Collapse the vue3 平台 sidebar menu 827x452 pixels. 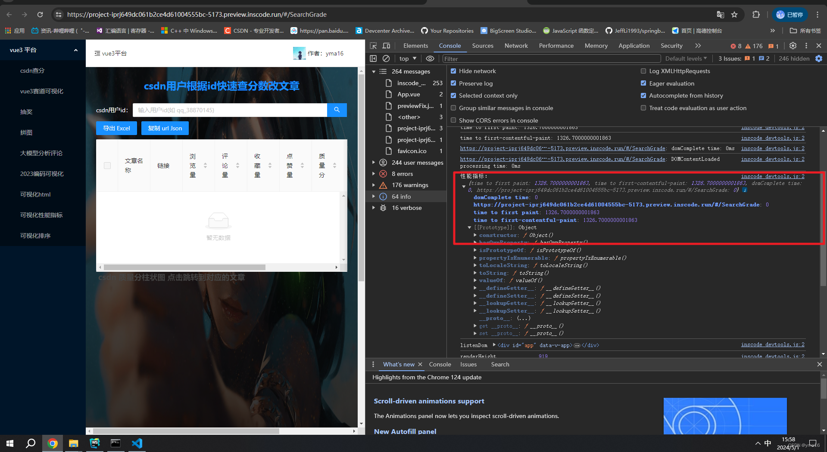[x=76, y=50]
